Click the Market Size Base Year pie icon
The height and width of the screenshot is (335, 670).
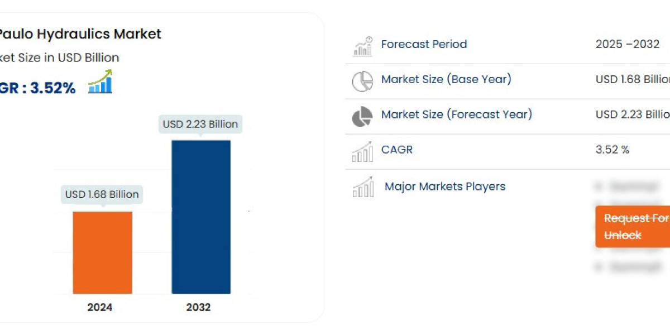tap(362, 81)
